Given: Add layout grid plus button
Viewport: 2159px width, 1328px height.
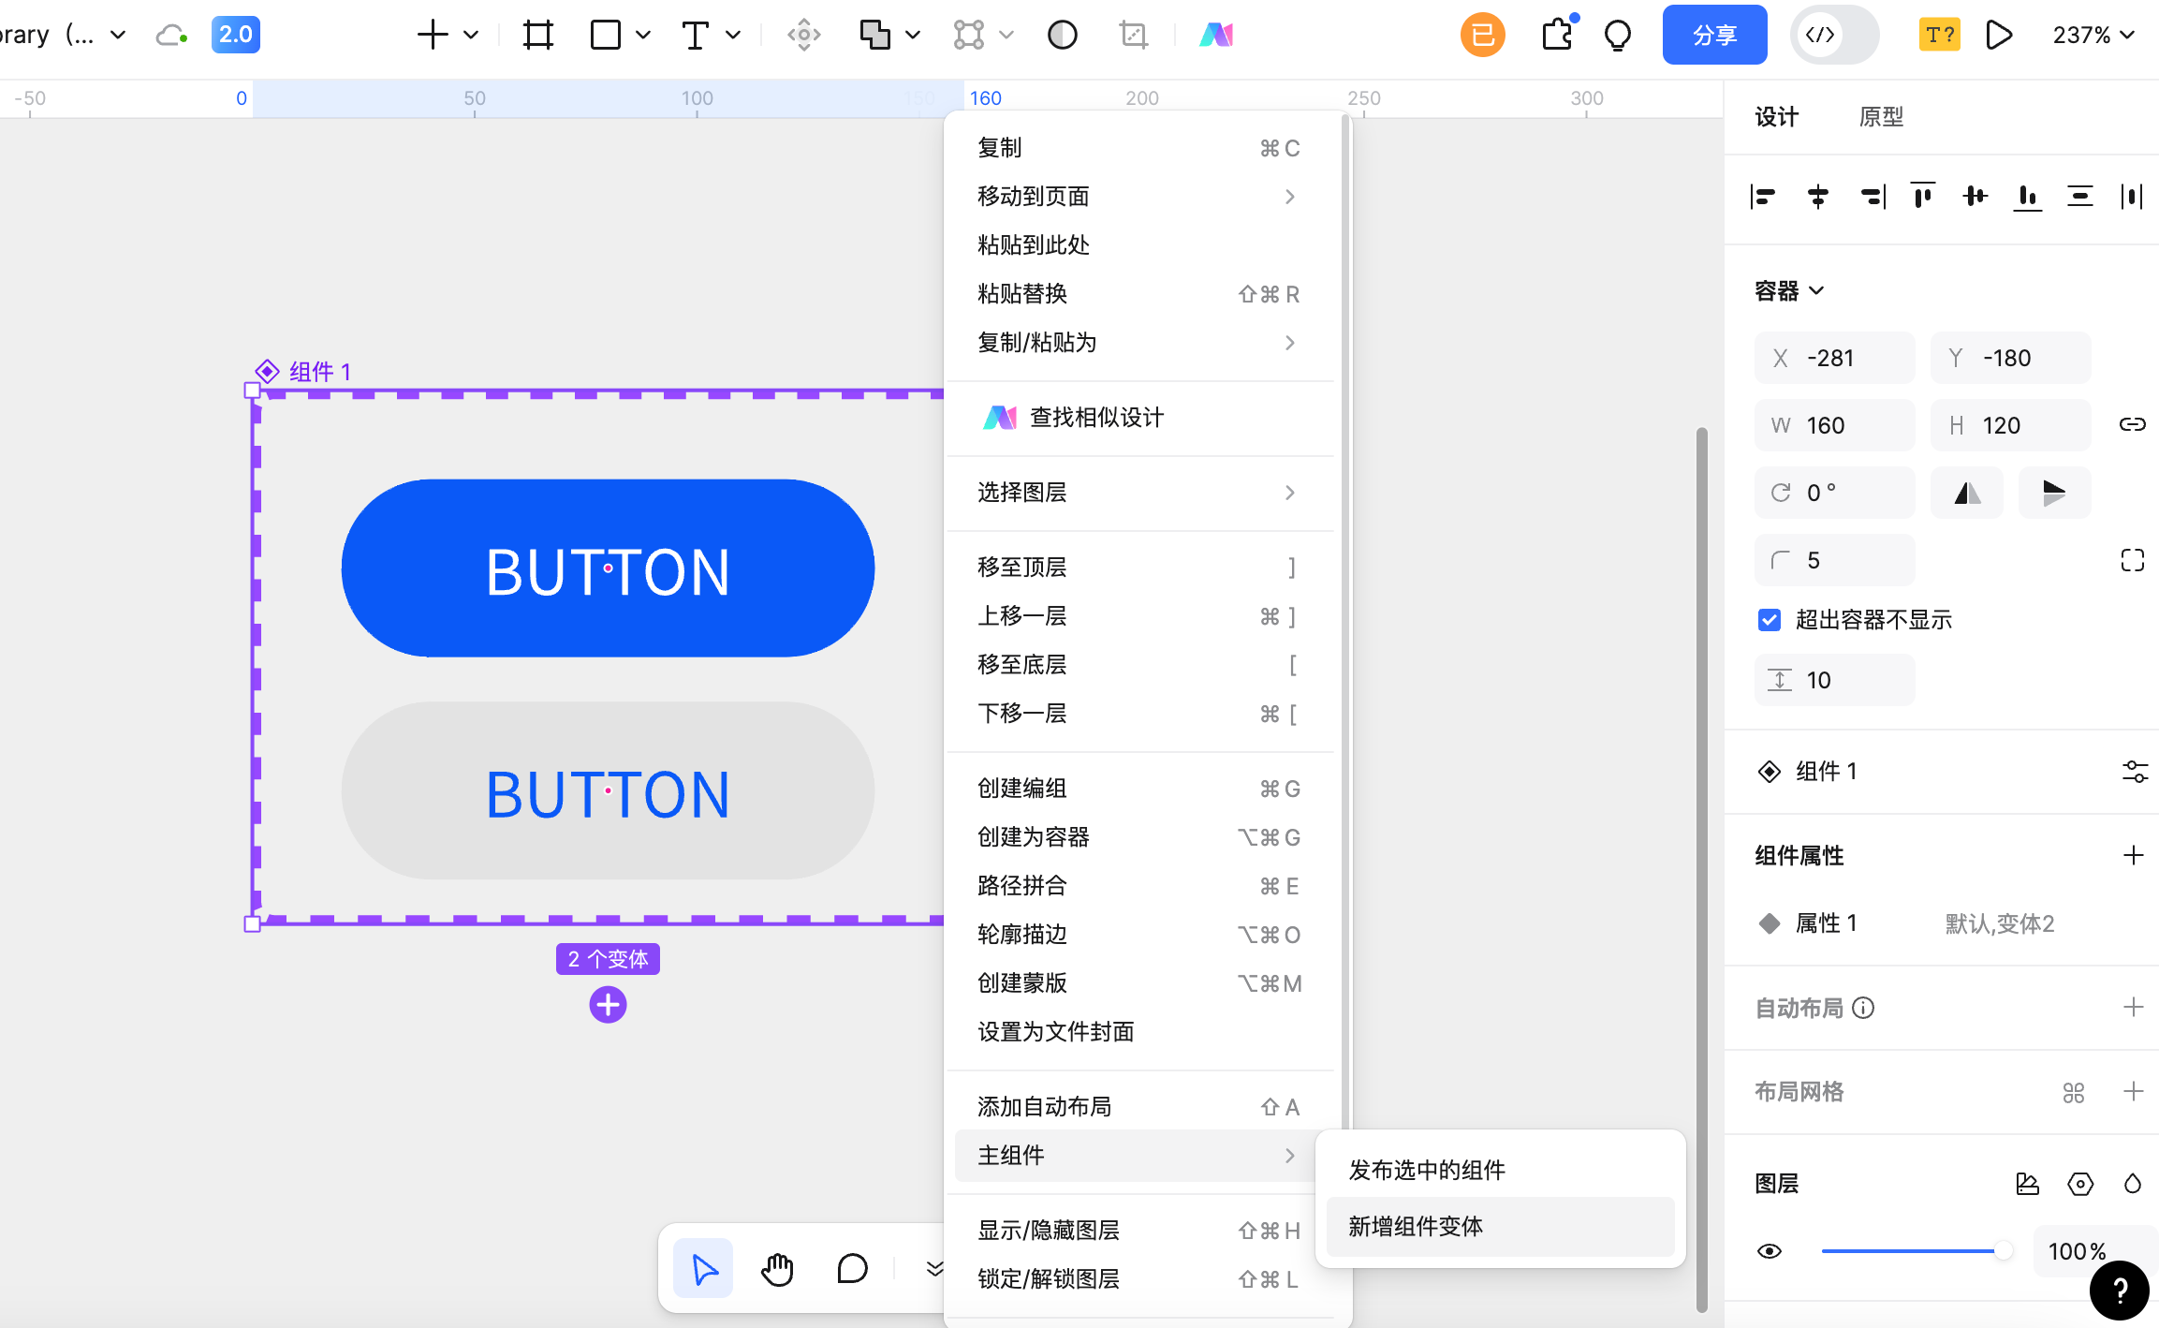Looking at the screenshot, I should click(x=2133, y=1092).
